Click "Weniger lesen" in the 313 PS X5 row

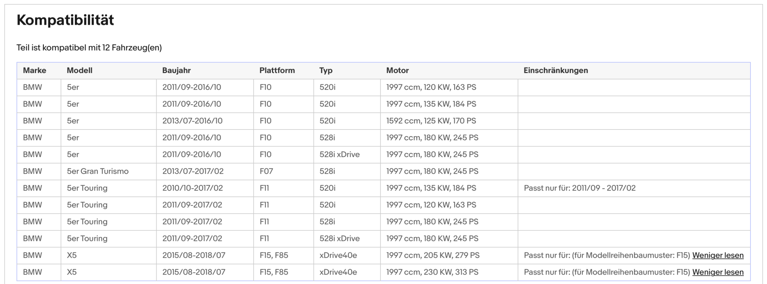pos(718,272)
